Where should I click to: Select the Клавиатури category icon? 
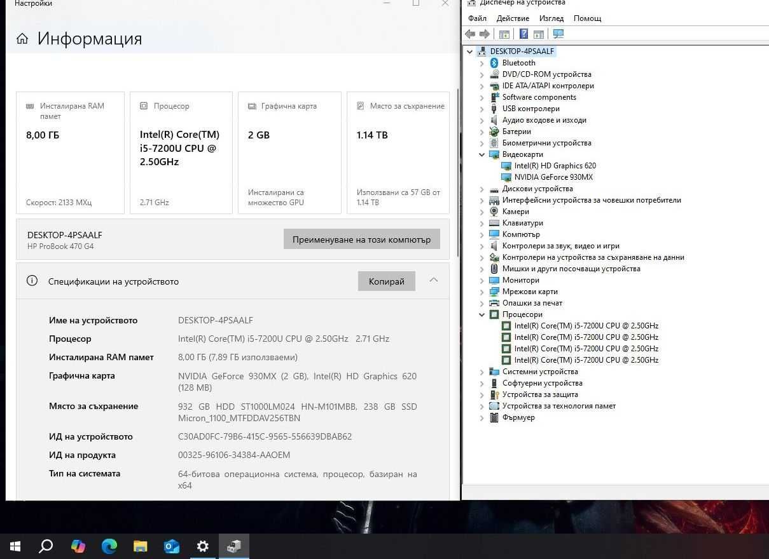[x=494, y=223]
